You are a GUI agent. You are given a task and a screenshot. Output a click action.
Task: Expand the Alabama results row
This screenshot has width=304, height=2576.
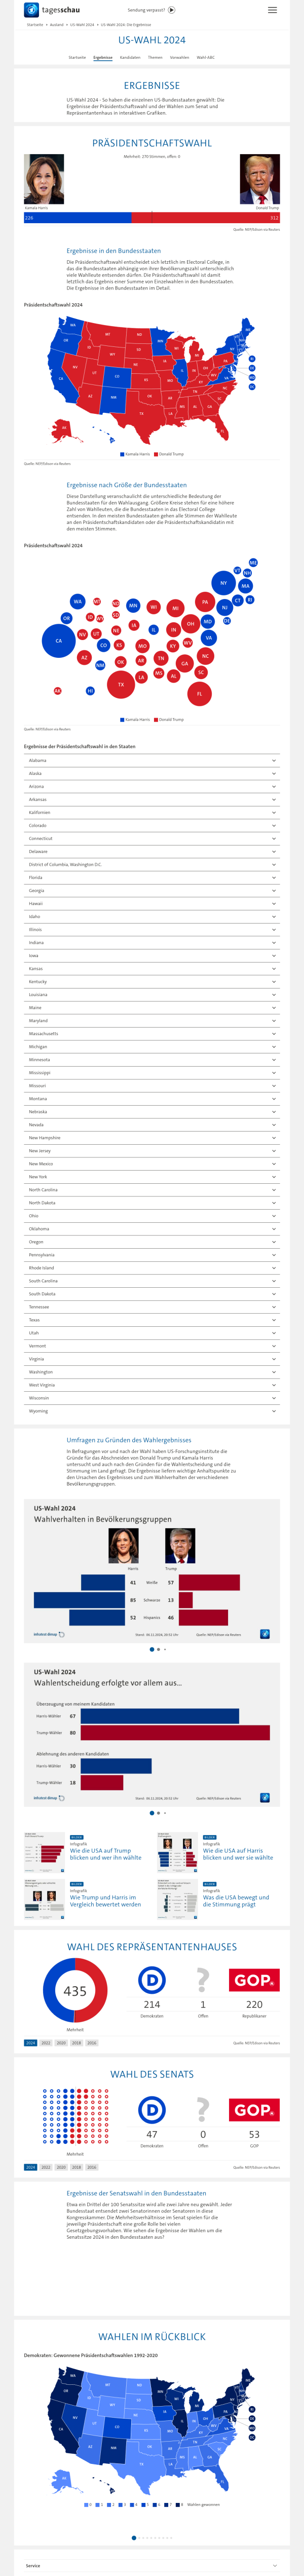[x=152, y=760]
